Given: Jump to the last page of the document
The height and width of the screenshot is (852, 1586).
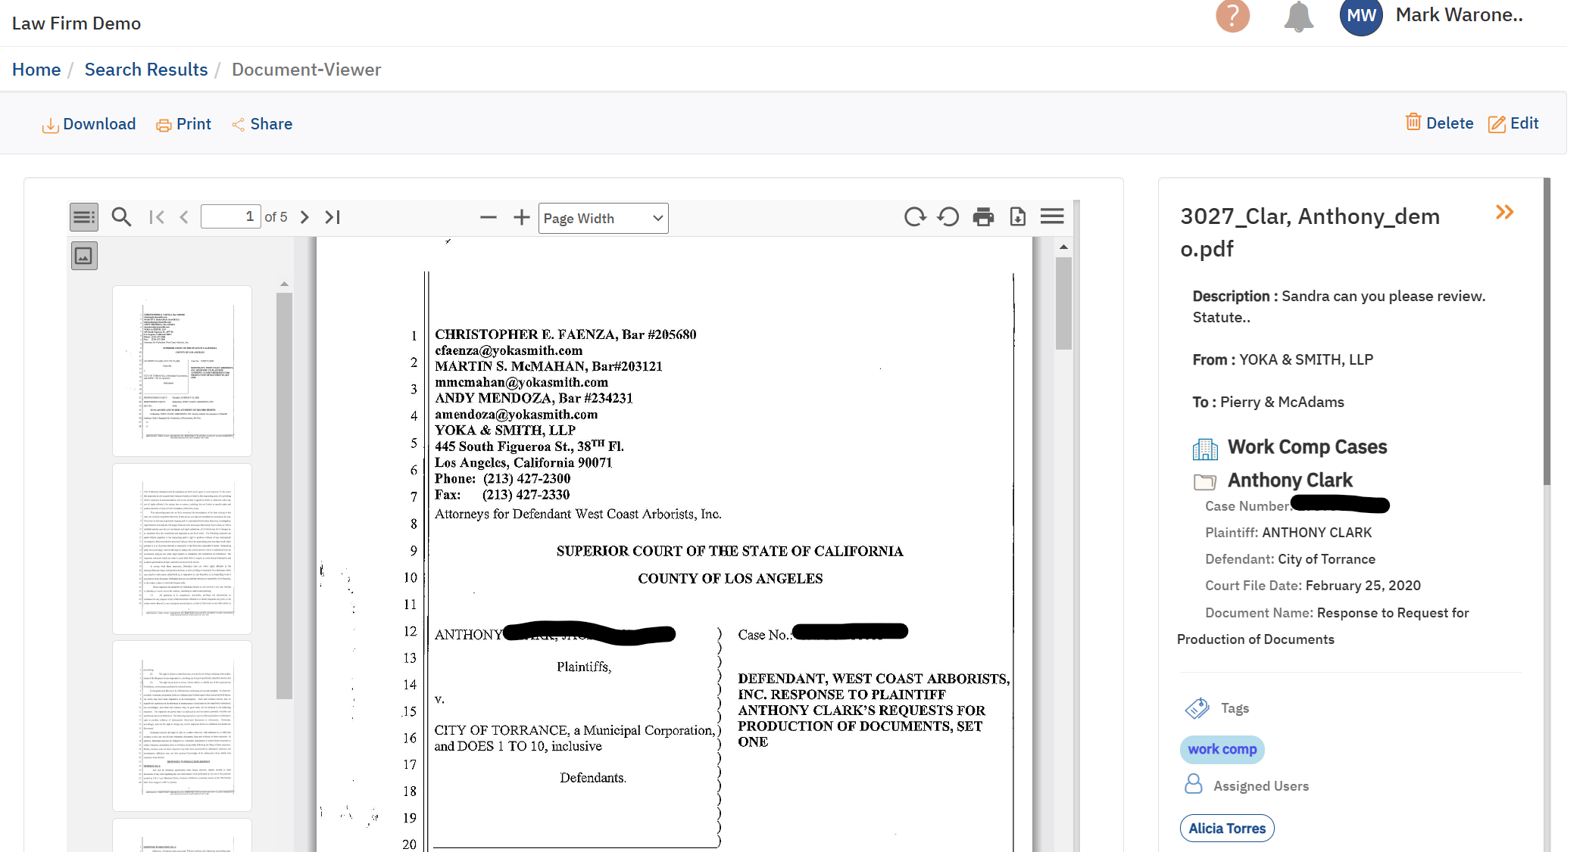Looking at the screenshot, I should coord(332,217).
